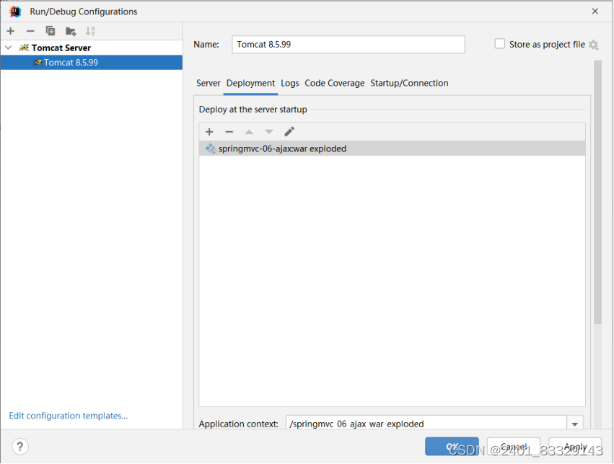The height and width of the screenshot is (464, 614).
Task: Open the Startup/Connection tab
Action: coord(409,84)
